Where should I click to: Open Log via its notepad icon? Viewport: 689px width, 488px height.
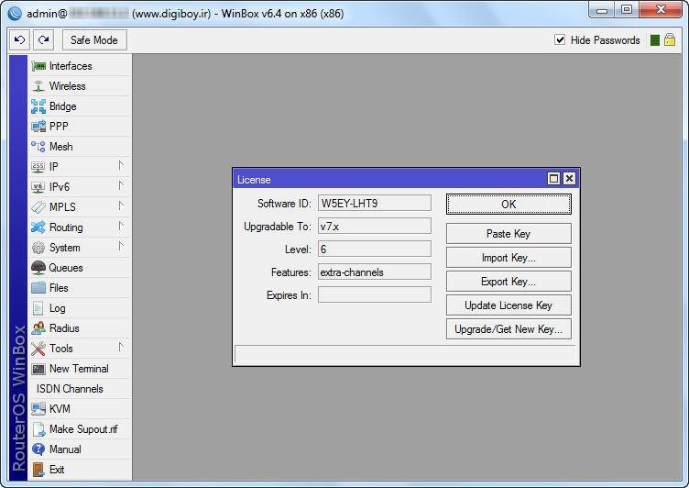(38, 308)
